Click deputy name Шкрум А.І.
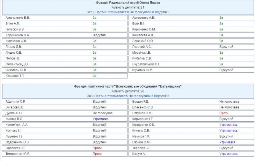This screenshot has height=161, width=255. [x=139, y=154]
